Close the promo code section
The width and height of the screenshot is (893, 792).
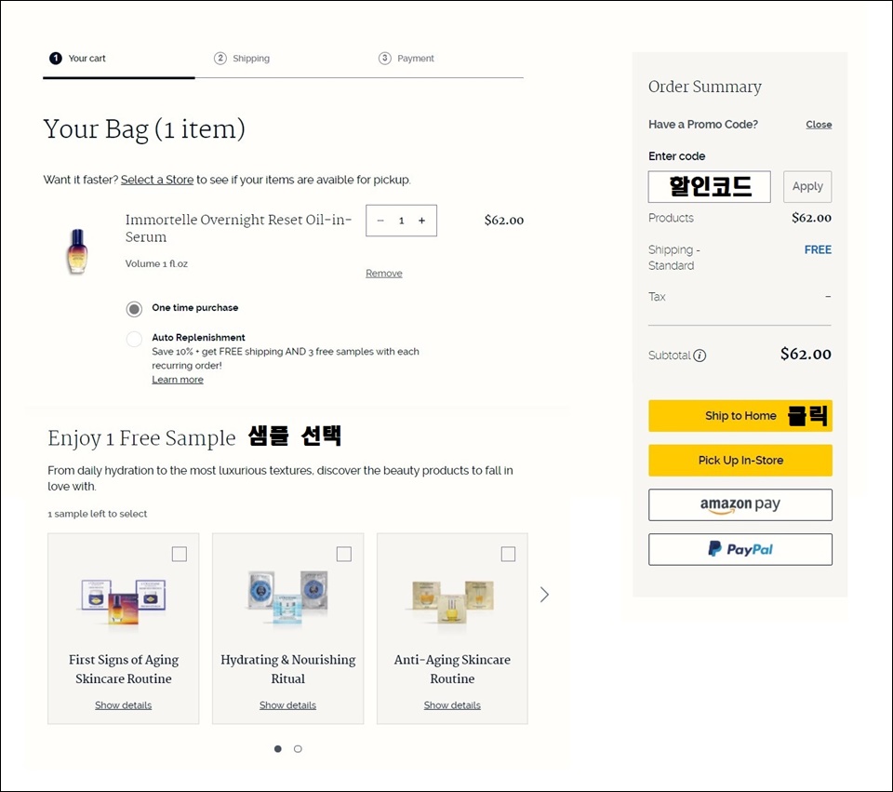coord(819,124)
